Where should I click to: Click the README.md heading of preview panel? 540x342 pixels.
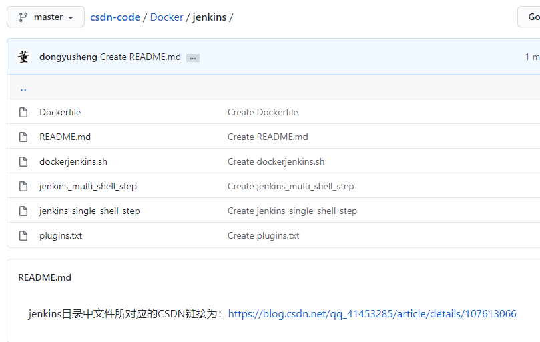click(45, 277)
